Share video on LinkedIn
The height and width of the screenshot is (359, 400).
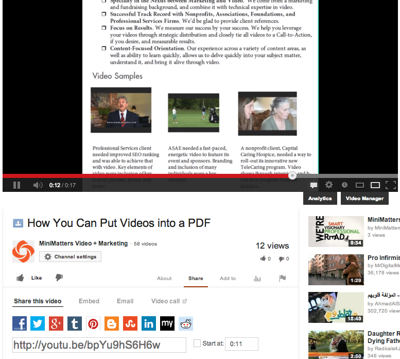[149, 323]
